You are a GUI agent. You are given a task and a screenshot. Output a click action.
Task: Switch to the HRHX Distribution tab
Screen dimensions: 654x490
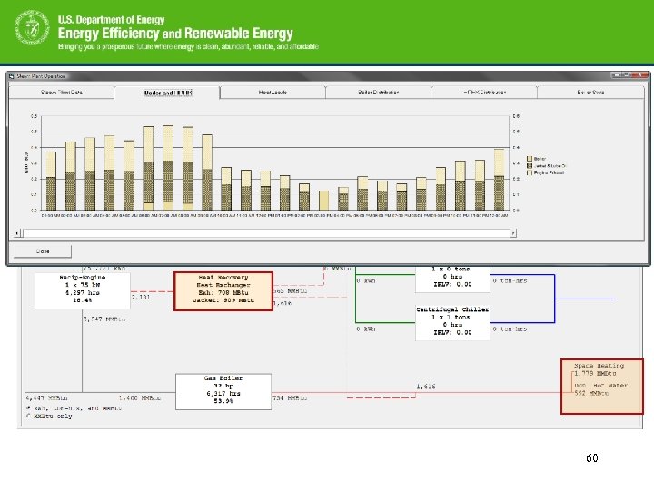(484, 93)
